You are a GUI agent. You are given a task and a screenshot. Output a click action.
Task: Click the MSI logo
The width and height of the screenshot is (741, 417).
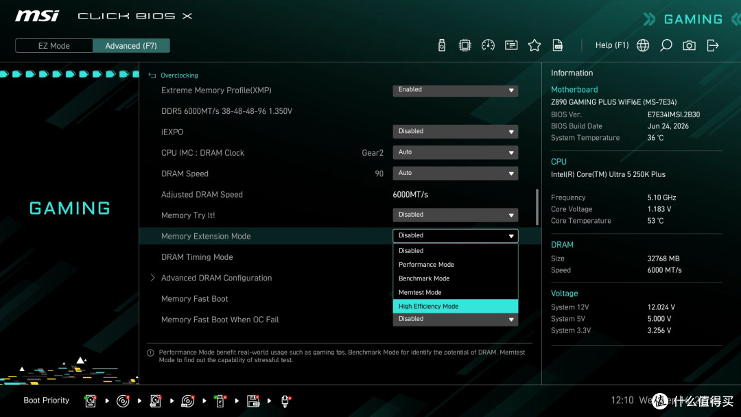[37, 16]
